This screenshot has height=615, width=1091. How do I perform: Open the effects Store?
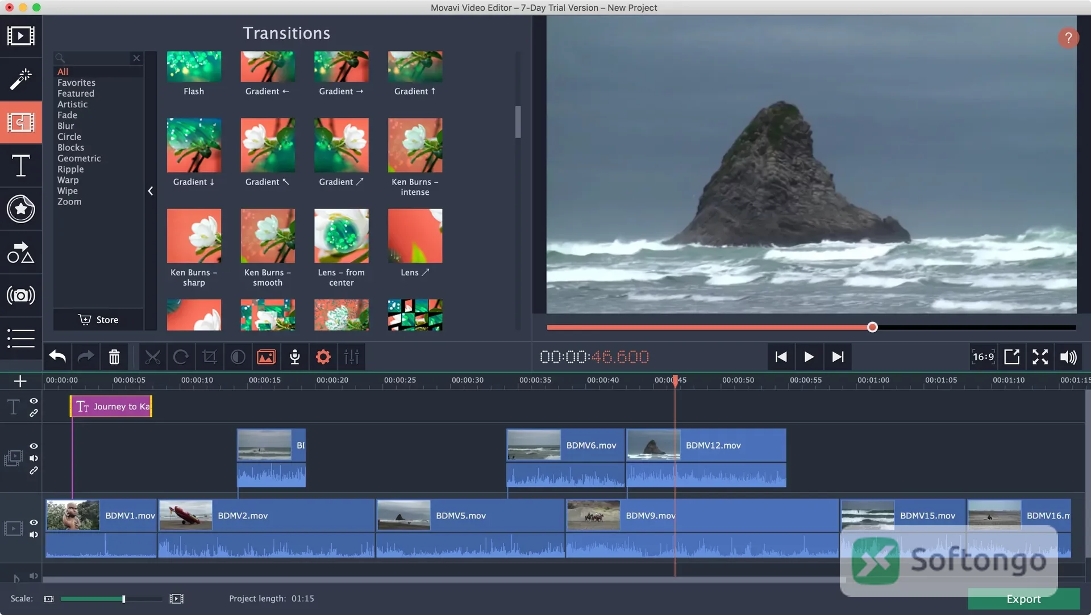pos(98,320)
